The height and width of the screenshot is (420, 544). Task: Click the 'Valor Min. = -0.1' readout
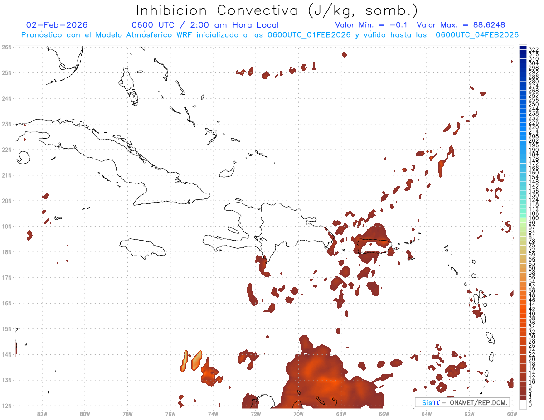371,25
